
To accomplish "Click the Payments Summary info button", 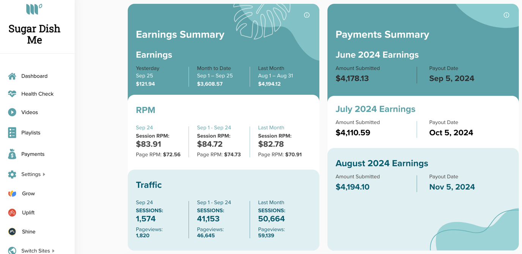I will pyautogui.click(x=506, y=15).
